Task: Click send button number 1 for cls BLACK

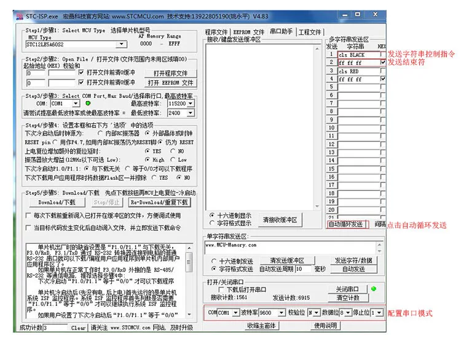Action: (331, 54)
